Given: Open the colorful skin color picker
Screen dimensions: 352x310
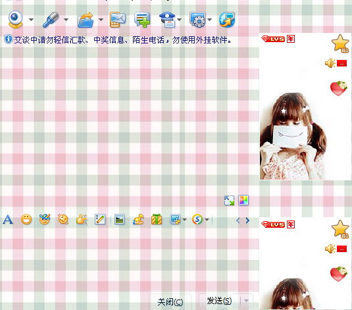Looking at the screenshot, I should coord(243,200).
